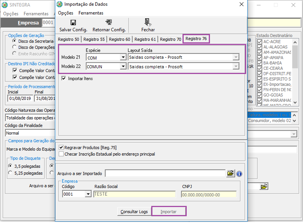This screenshot has width=303, height=223.
Task: Click the Arquivo a ser Importado input field
Action: coord(165,174)
